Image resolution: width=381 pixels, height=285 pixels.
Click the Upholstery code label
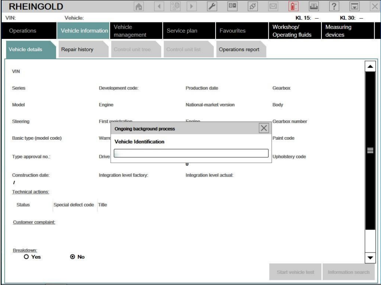(289, 157)
